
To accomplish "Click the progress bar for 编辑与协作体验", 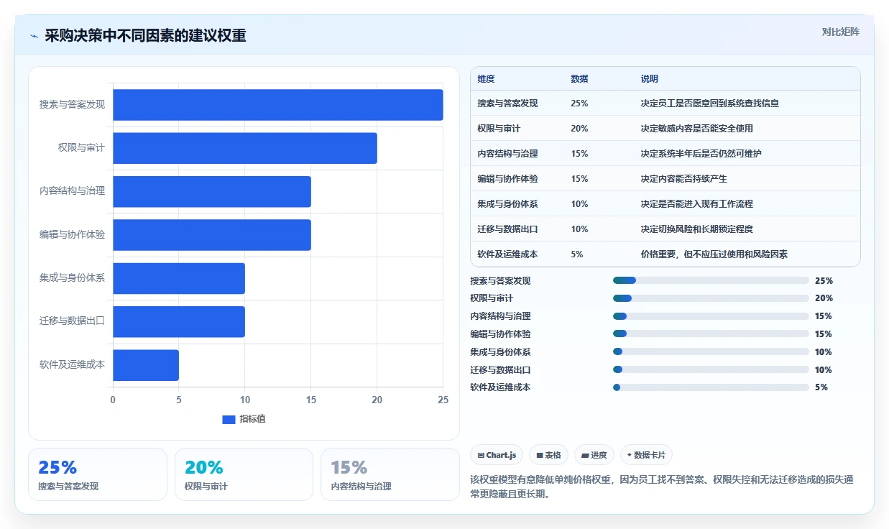I will (711, 333).
